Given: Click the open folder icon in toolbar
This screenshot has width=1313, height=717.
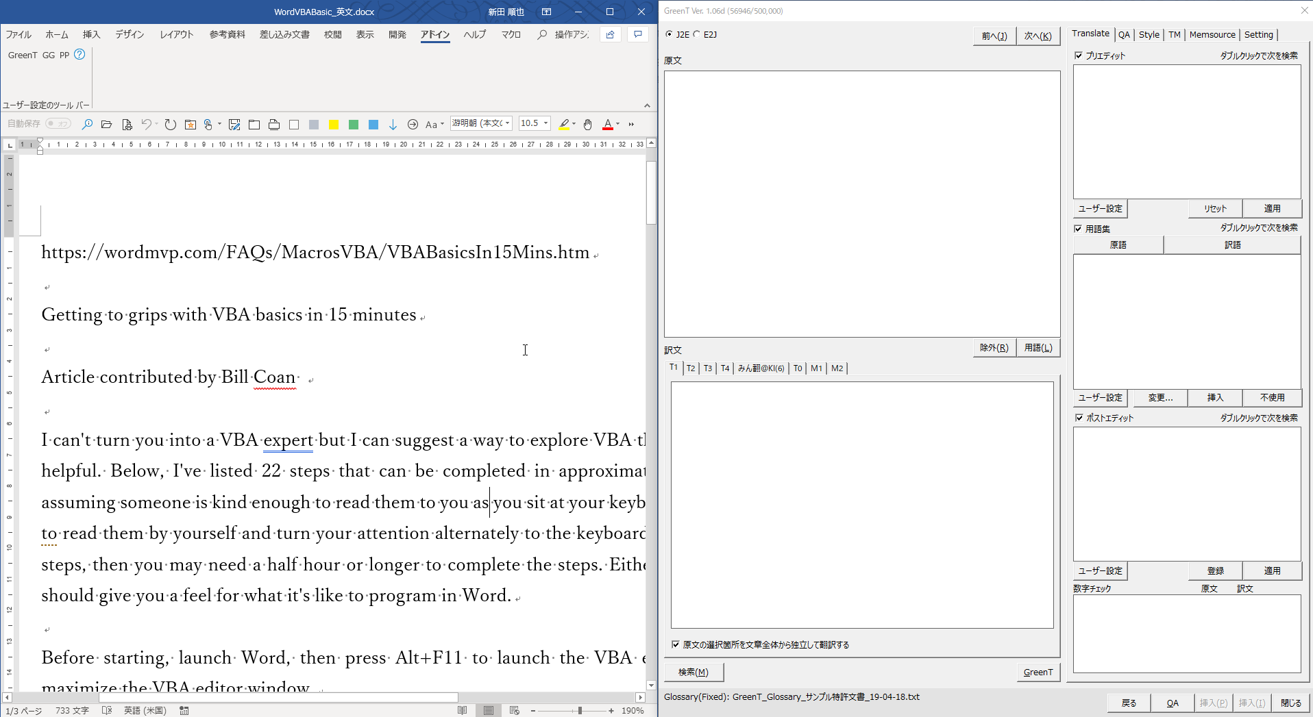Looking at the screenshot, I should 106,124.
